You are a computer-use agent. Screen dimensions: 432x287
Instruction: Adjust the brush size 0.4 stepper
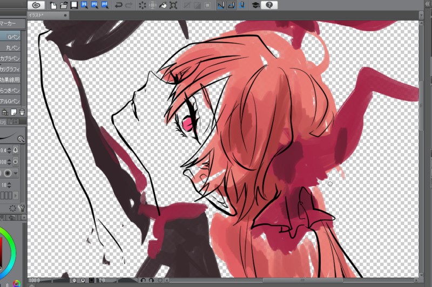(9, 150)
